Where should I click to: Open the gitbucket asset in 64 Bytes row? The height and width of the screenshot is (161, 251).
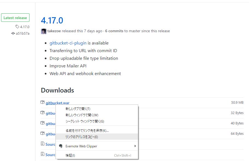coord(51,134)
